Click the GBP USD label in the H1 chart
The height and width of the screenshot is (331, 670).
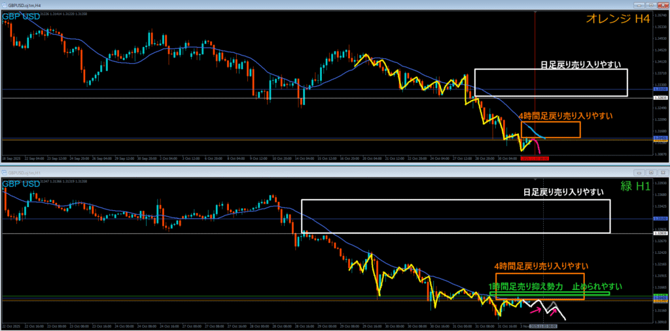tap(21, 184)
